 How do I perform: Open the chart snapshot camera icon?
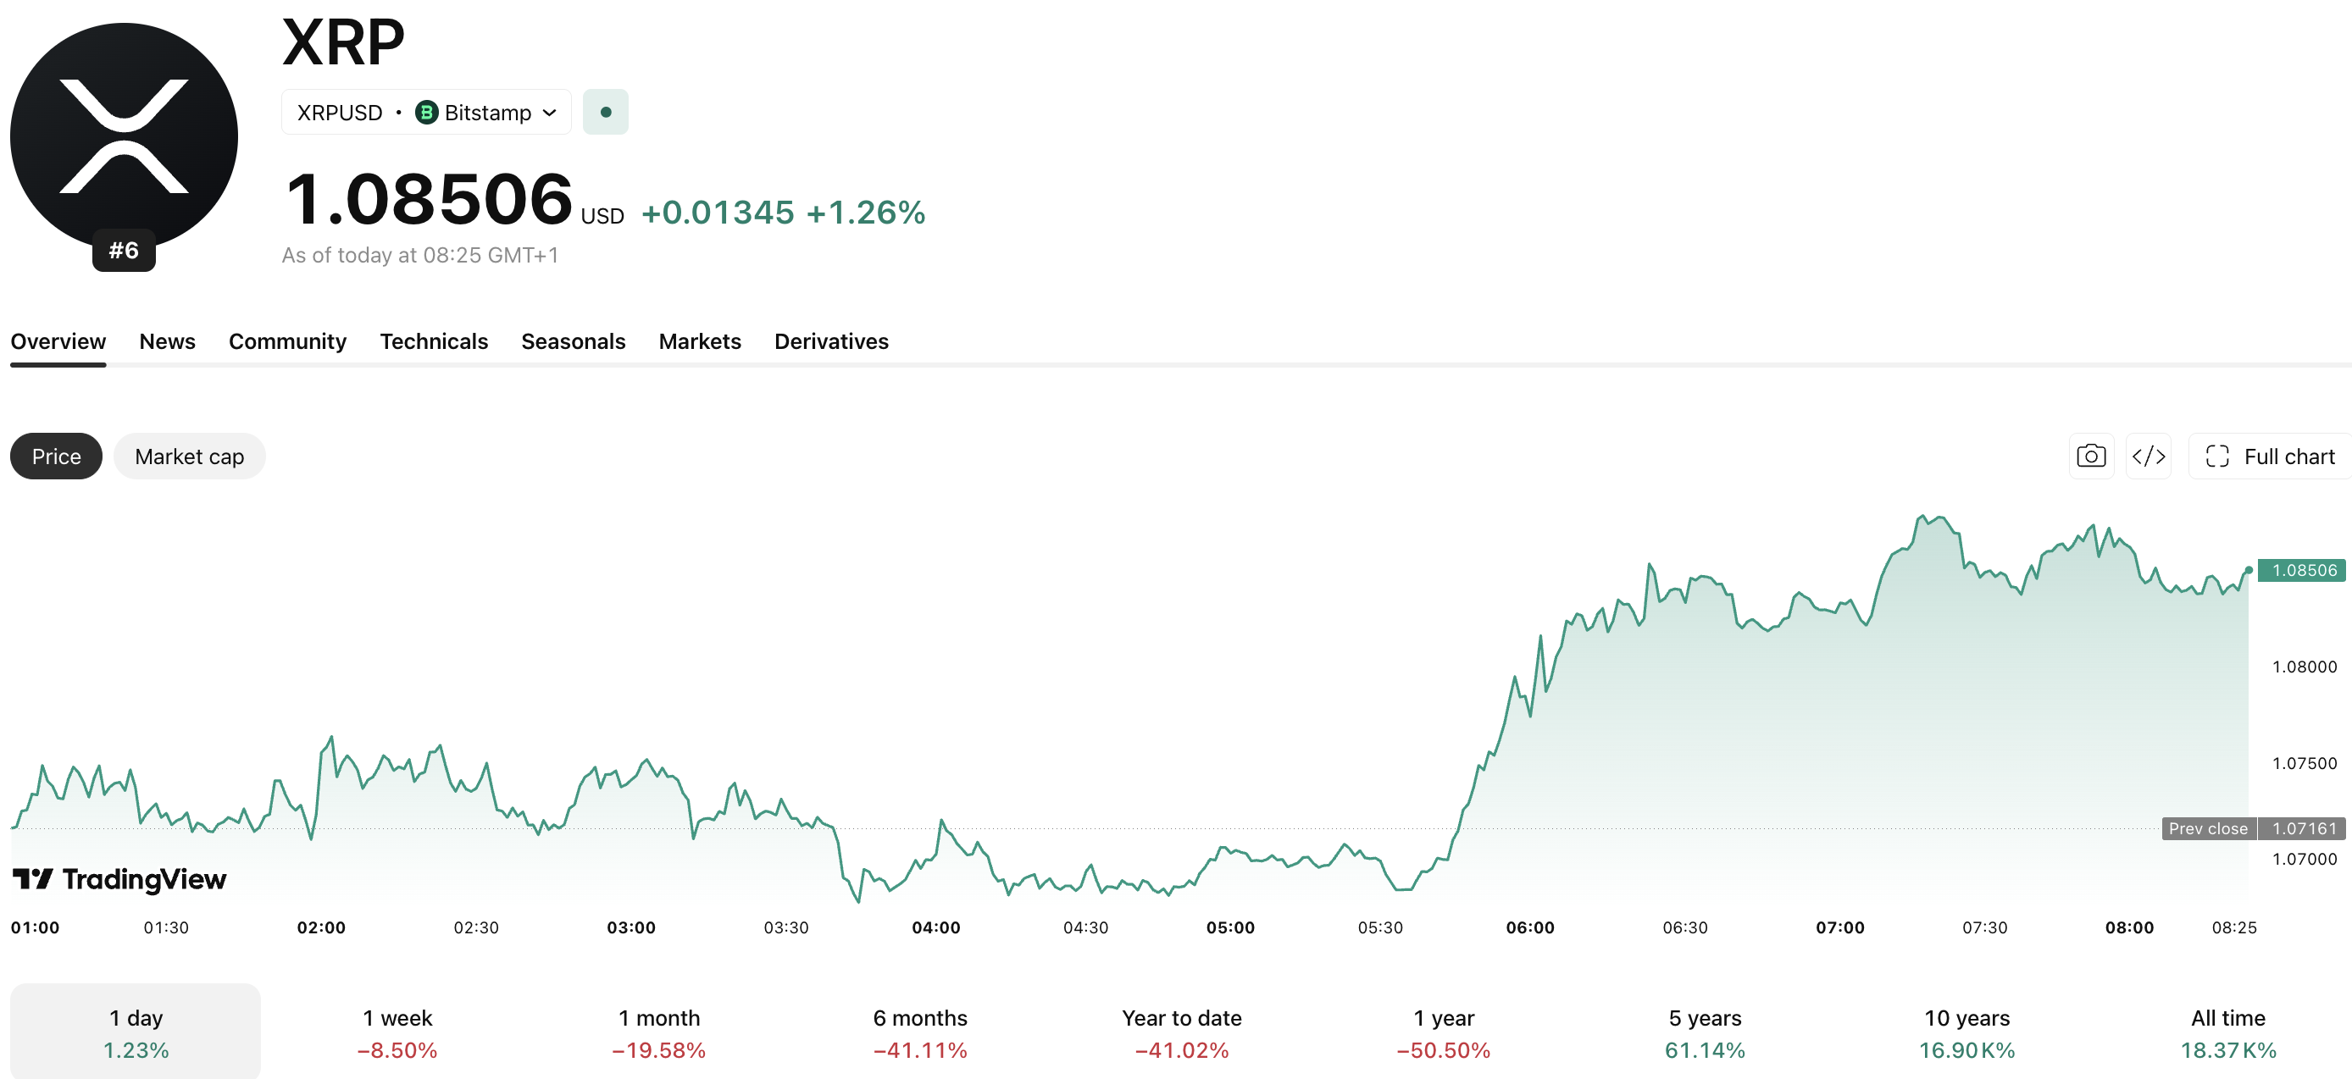coord(2091,456)
